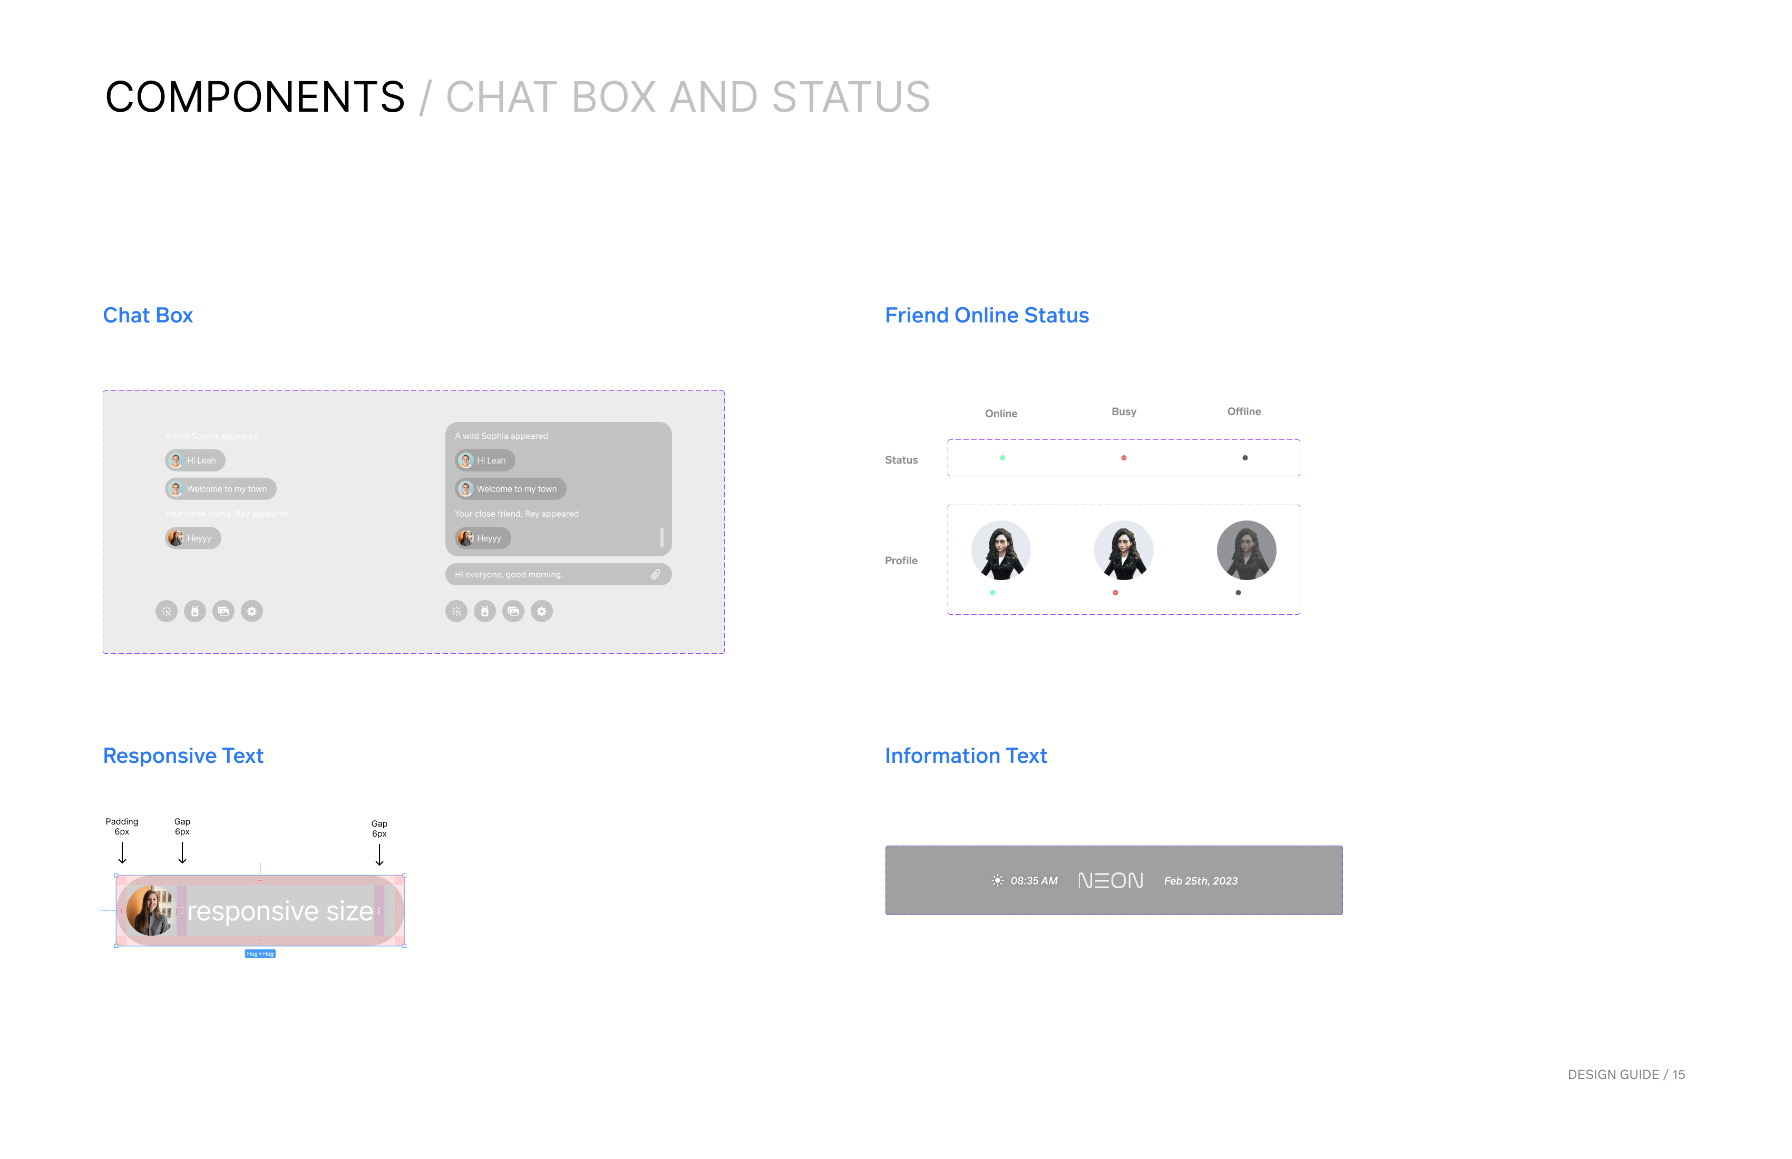Click "Welcome to my town" bubble in left chat
This screenshot has width=1792, height=1159.
221,489
